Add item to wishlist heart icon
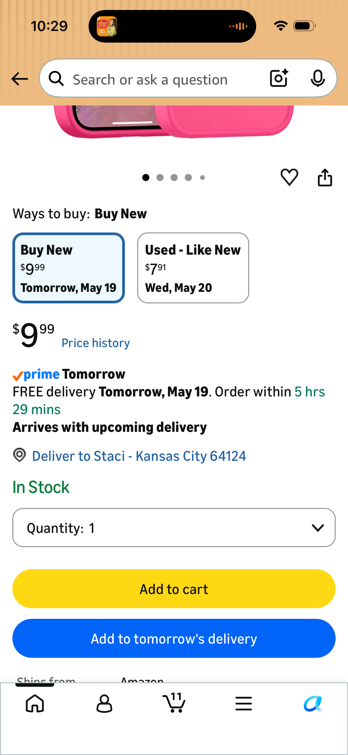The image size is (348, 755). click(x=289, y=177)
